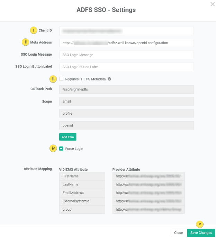The width and height of the screenshot is (216, 239).
Task: Click into the Meta Address field
Action: (126, 43)
